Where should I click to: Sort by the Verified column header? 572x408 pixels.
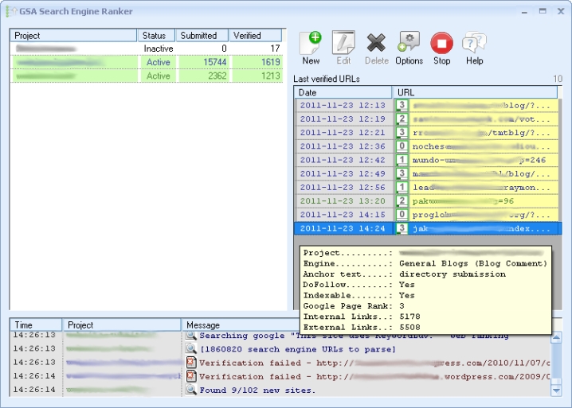[255, 36]
